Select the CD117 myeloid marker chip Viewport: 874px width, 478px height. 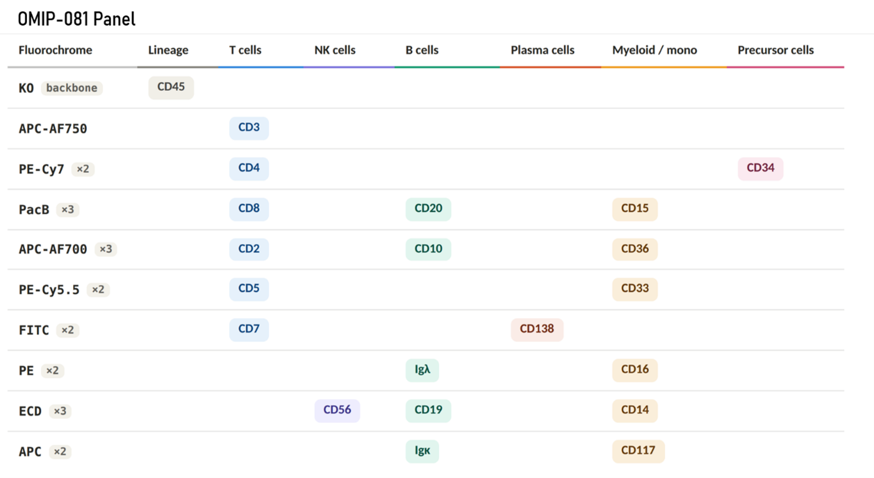click(638, 451)
